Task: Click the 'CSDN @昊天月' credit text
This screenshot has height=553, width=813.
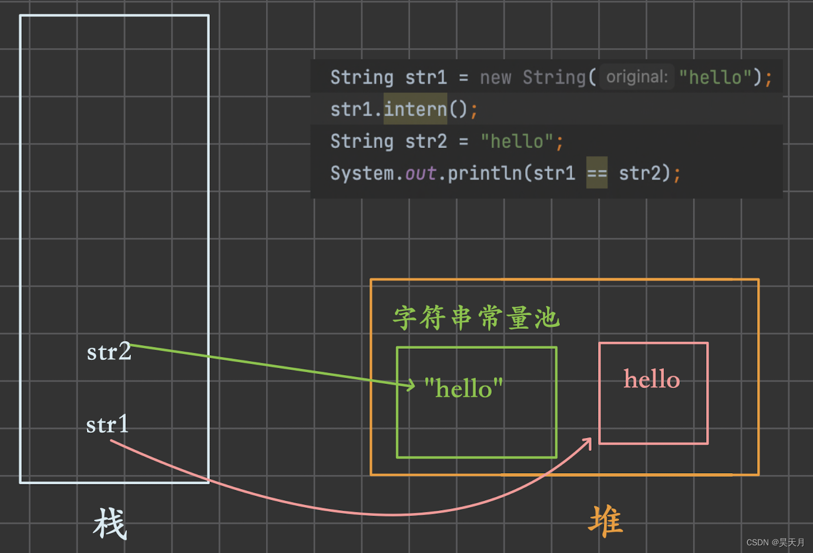Action: point(775,542)
